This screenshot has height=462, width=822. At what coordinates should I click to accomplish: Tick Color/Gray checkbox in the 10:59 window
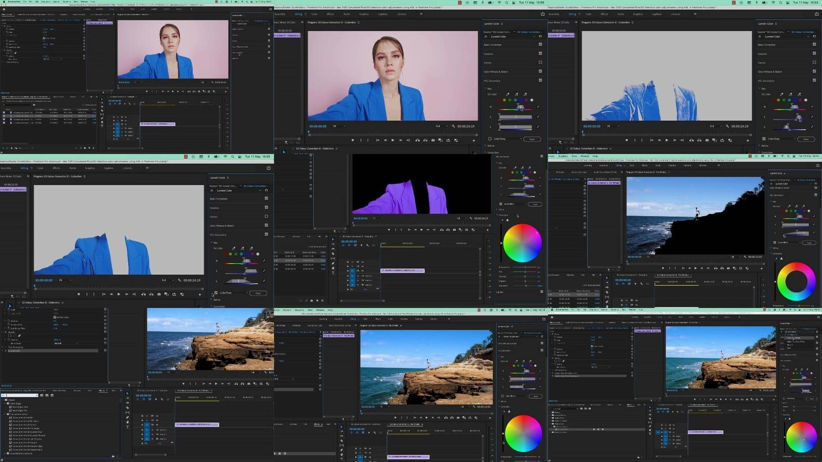pos(490,139)
